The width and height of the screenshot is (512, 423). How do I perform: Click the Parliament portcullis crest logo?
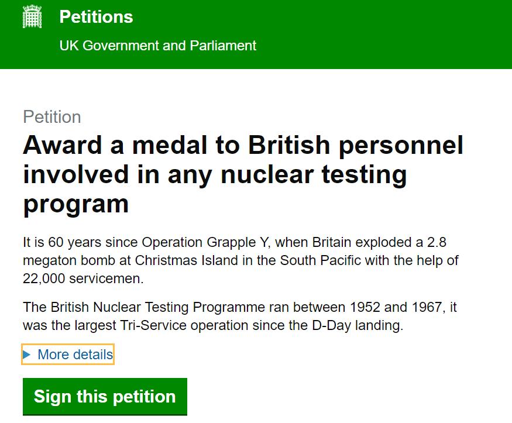pyautogui.click(x=32, y=16)
